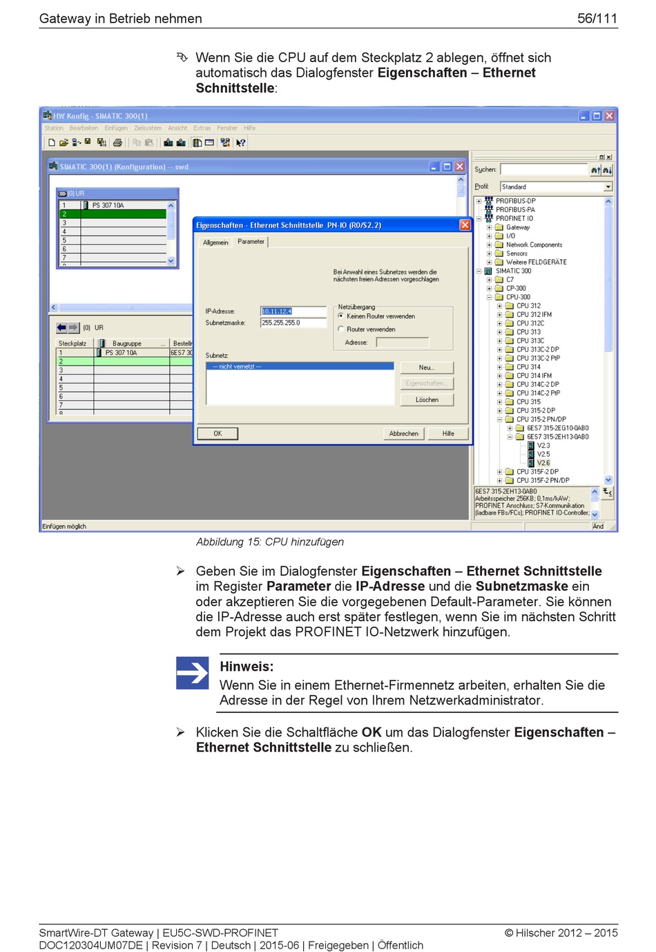Viewport: 656px width, 952px height.
Task: Click the Paste toolbar icon
Action: click(148, 143)
